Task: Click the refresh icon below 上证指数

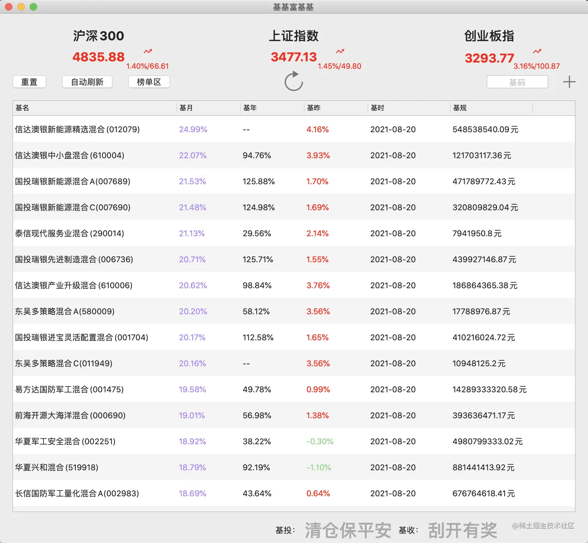Action: tap(294, 82)
